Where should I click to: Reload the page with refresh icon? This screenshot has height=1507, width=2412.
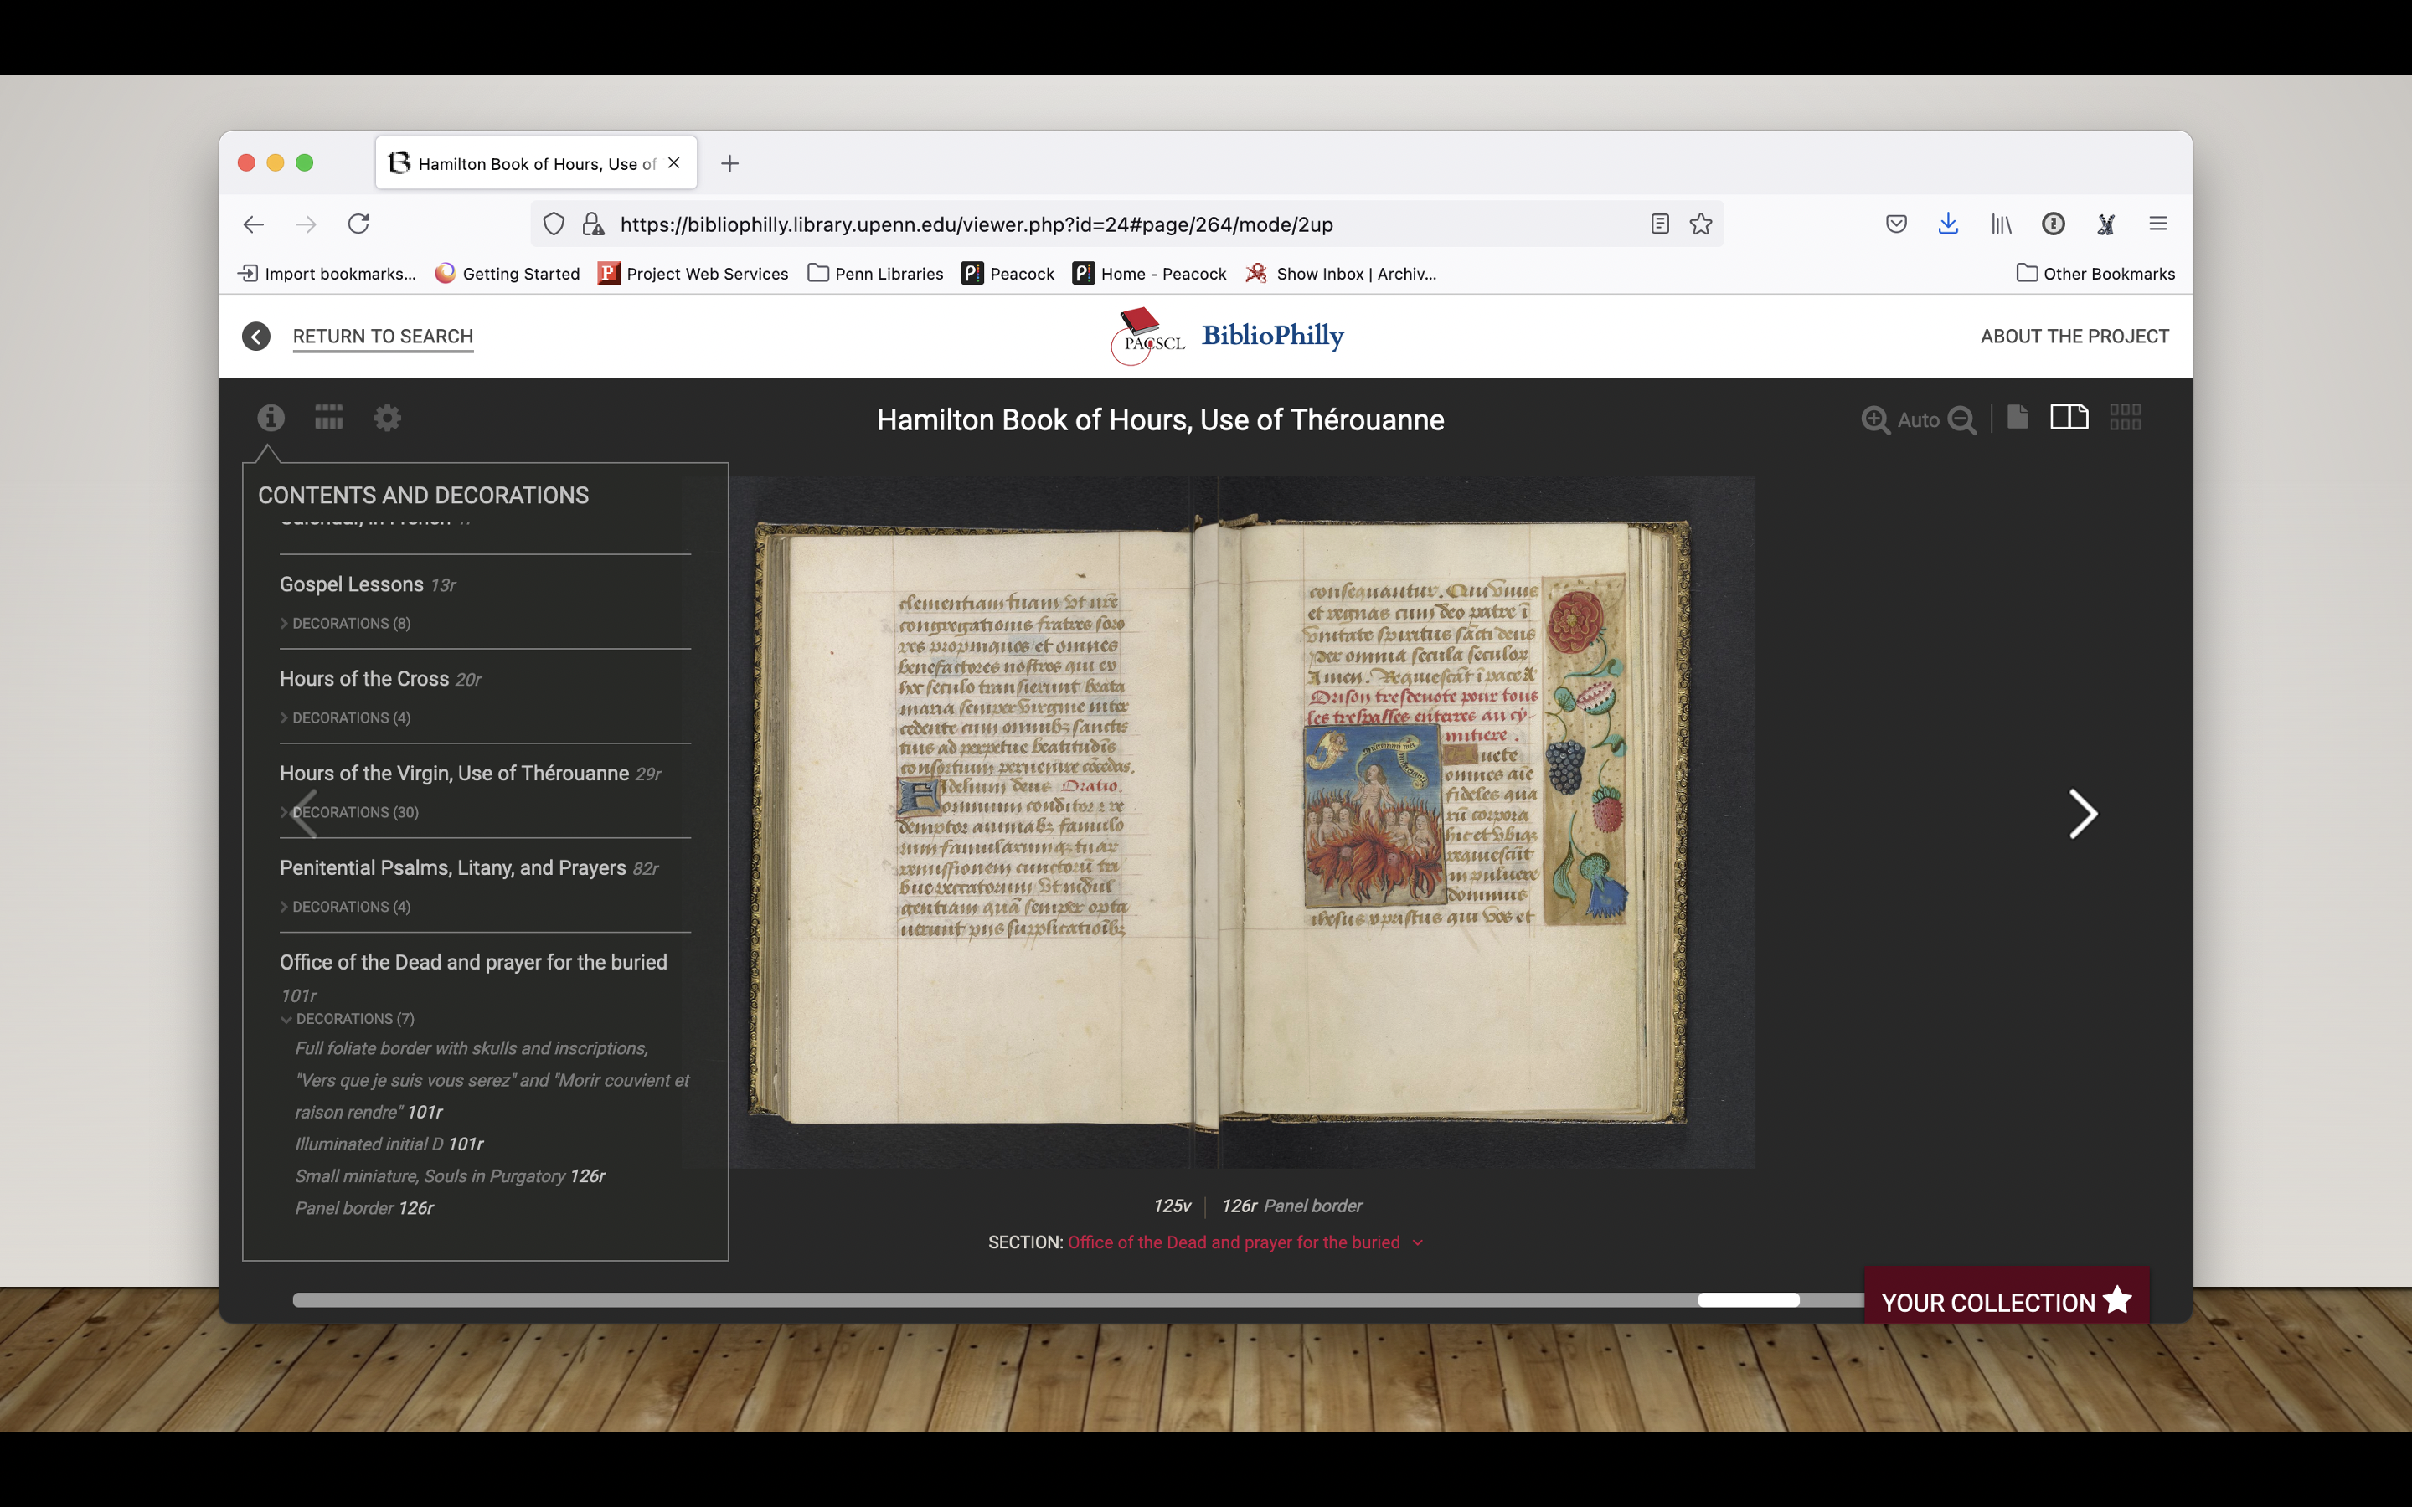pos(358,224)
